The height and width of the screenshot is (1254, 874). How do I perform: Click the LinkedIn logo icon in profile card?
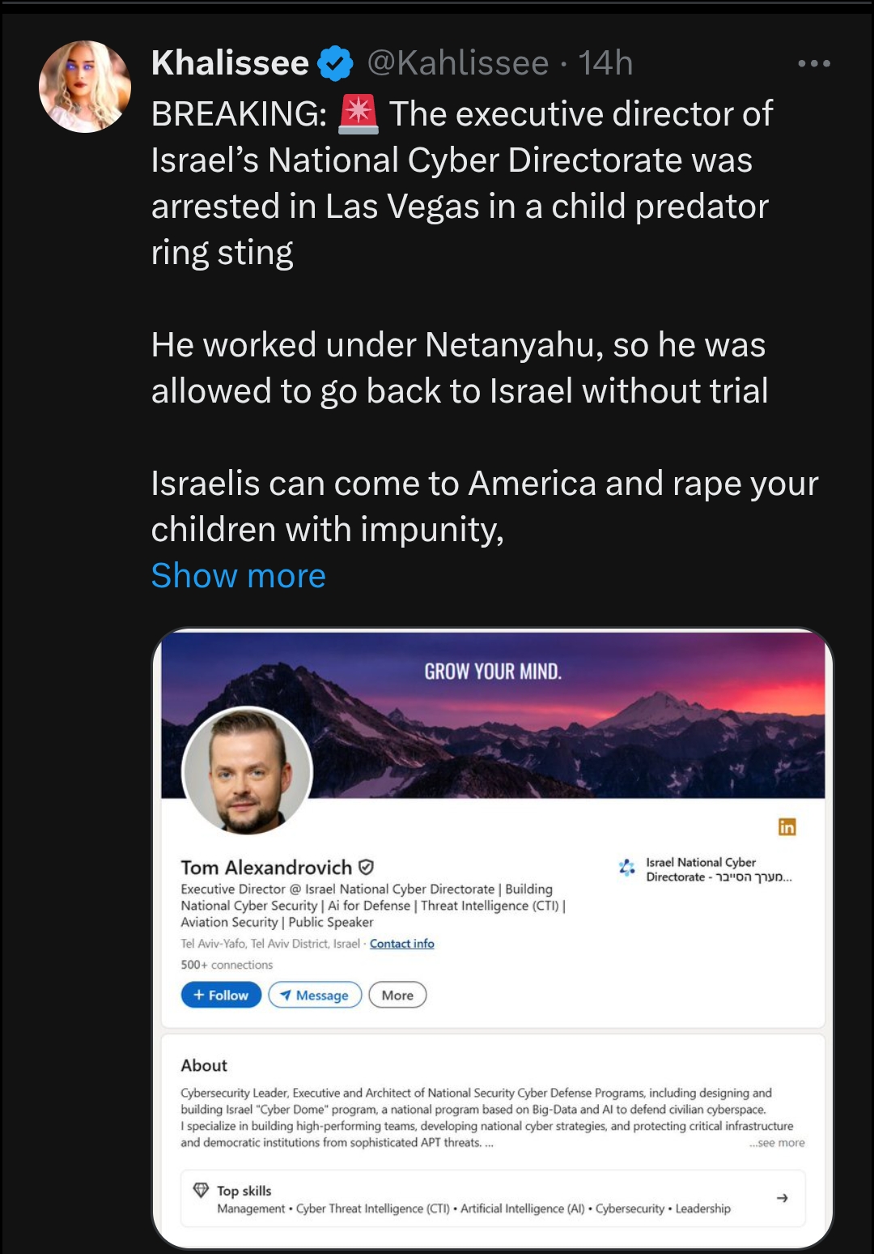[787, 826]
